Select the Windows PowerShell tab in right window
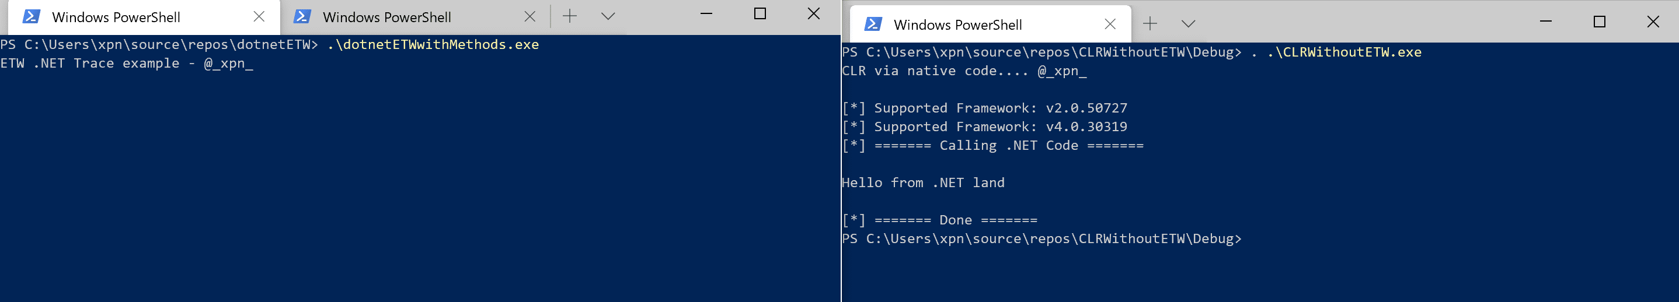Screen dimensions: 1679x302 (x=991, y=24)
